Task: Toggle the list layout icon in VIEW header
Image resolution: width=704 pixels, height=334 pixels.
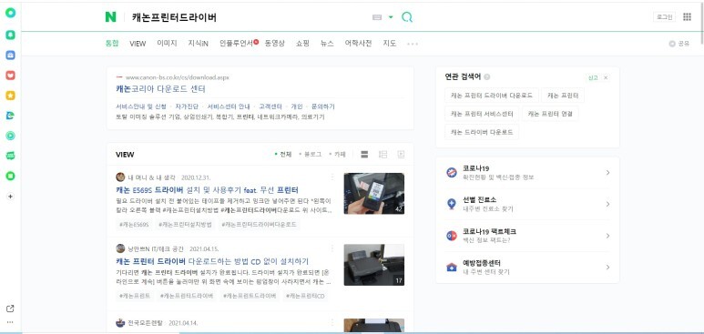Action: tap(364, 155)
